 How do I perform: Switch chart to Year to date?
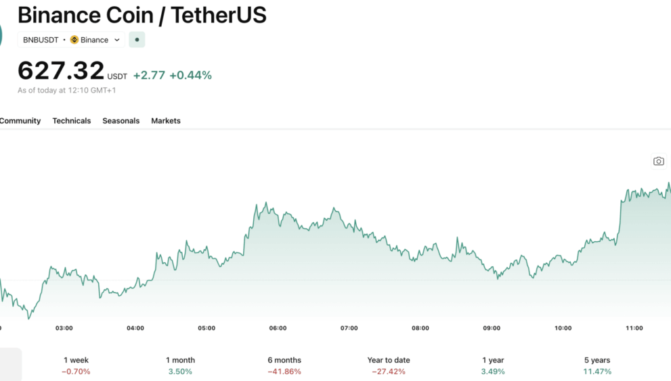pos(389,365)
